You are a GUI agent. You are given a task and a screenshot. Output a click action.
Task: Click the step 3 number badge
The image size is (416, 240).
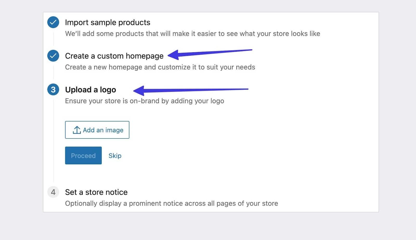53,90
